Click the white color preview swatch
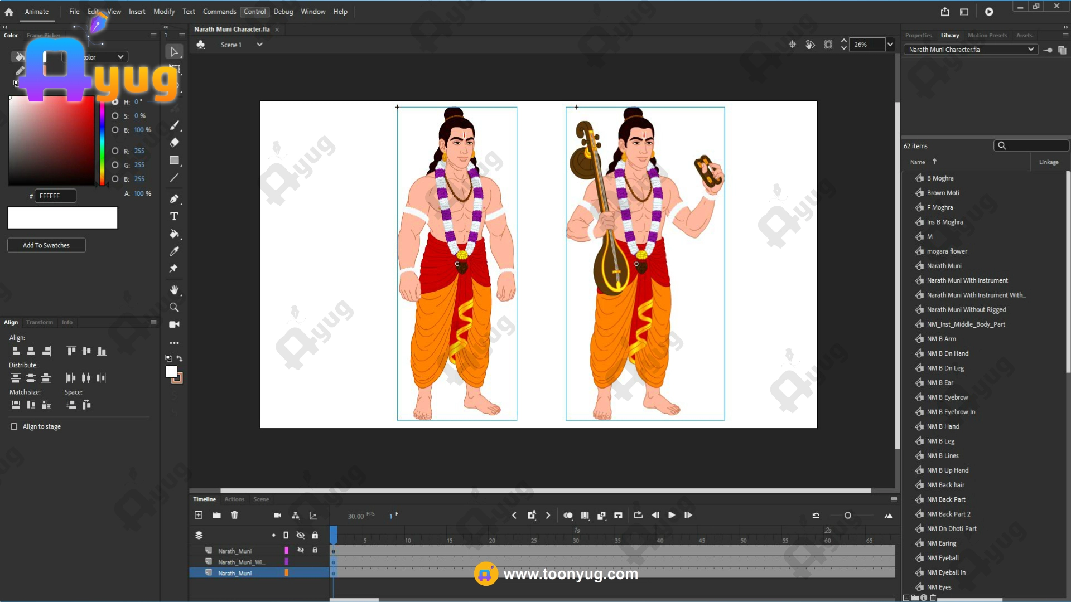 [62, 218]
